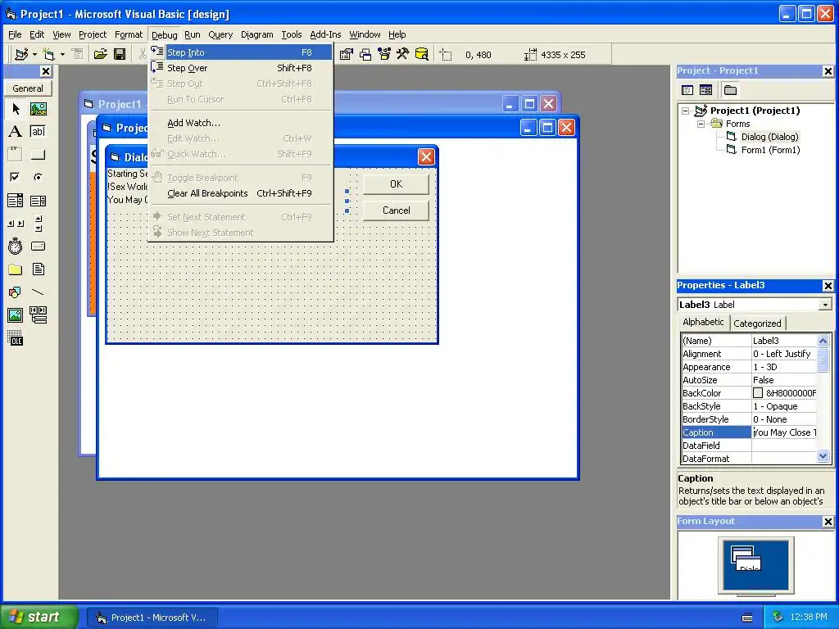Viewport: 839px width, 629px height.
Task: Choose Step Over from Debug menu
Action: (x=240, y=68)
